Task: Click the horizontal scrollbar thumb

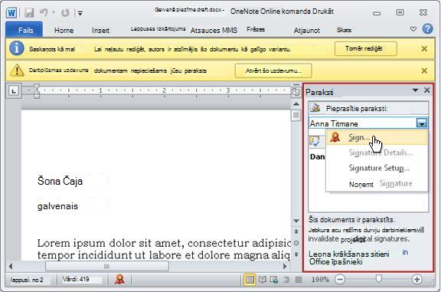Action: [x=107, y=266]
